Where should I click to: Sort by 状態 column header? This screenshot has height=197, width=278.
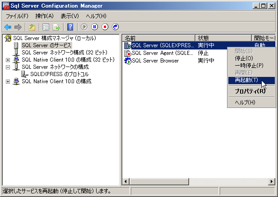click(223, 38)
